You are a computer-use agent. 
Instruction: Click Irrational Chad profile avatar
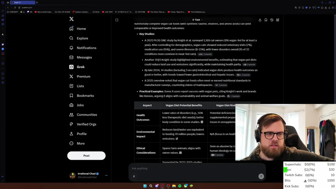click(72, 175)
